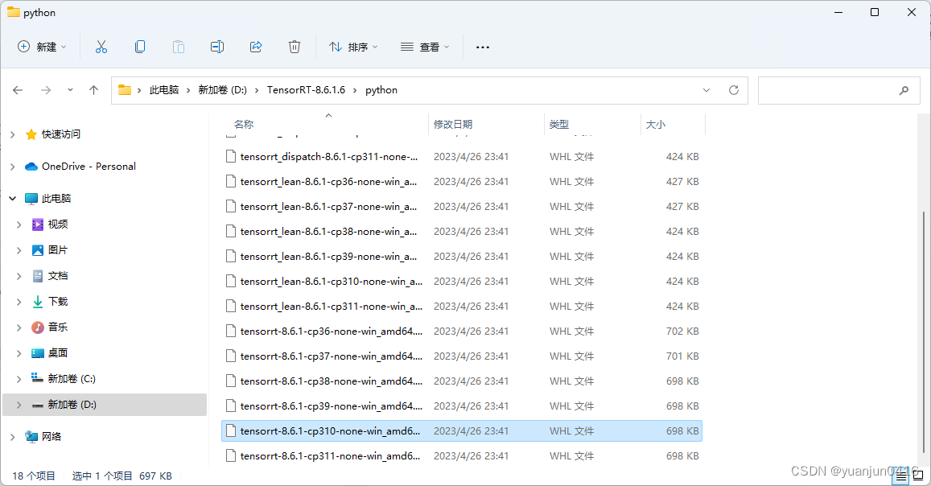This screenshot has height=486, width=931.
Task: Select tensorrt-8.6.1-cp38 wheel file
Action: tap(462, 381)
